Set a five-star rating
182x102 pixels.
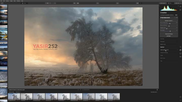coord(89,90)
